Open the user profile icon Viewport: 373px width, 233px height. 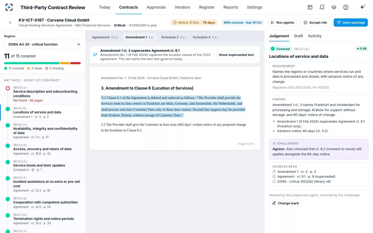pos(346,7)
